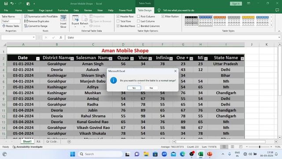Click Yes in the Microsoft Excel dialog
The height and width of the screenshot is (159, 282).
point(134,88)
